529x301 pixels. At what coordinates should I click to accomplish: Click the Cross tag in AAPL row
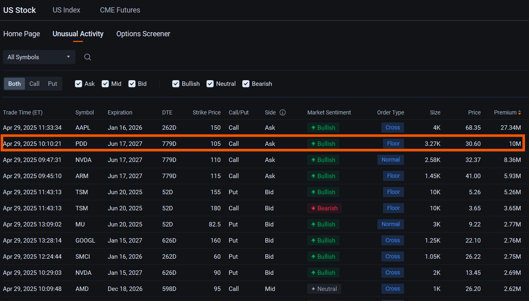(x=393, y=128)
